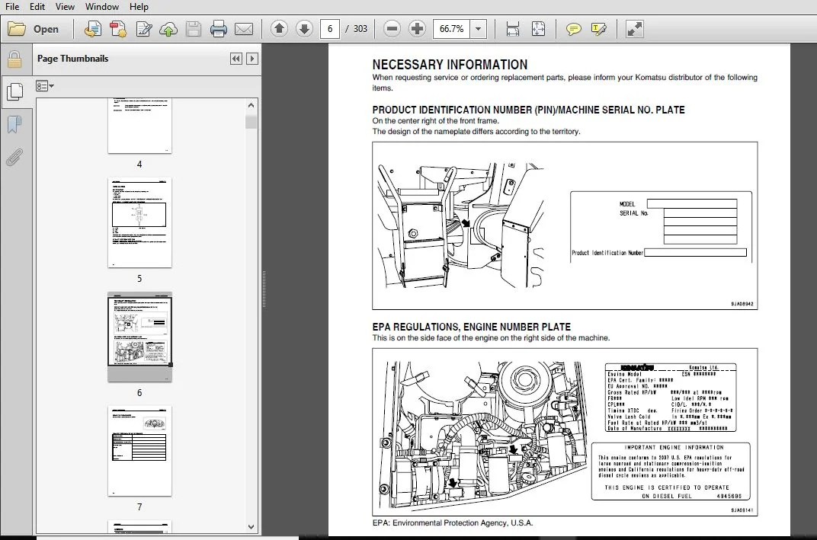Collapse the thumbnails panel double arrow

(236, 59)
